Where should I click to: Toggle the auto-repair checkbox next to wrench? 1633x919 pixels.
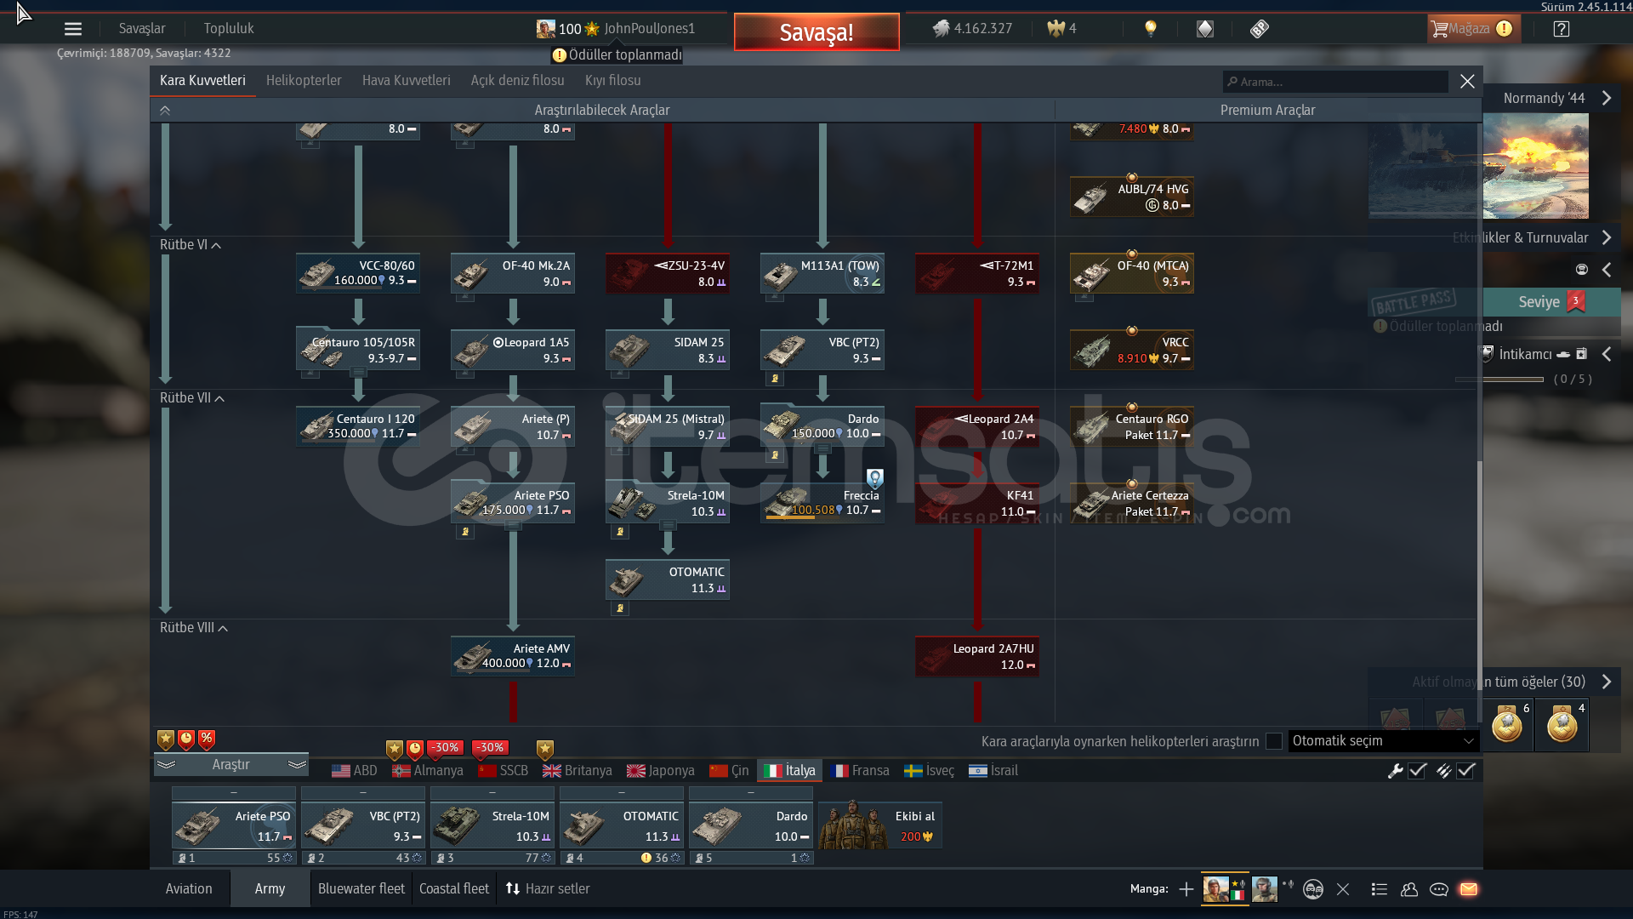[1417, 771]
